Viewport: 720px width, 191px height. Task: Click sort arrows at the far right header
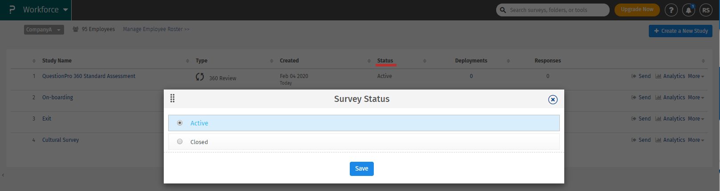coord(703,61)
